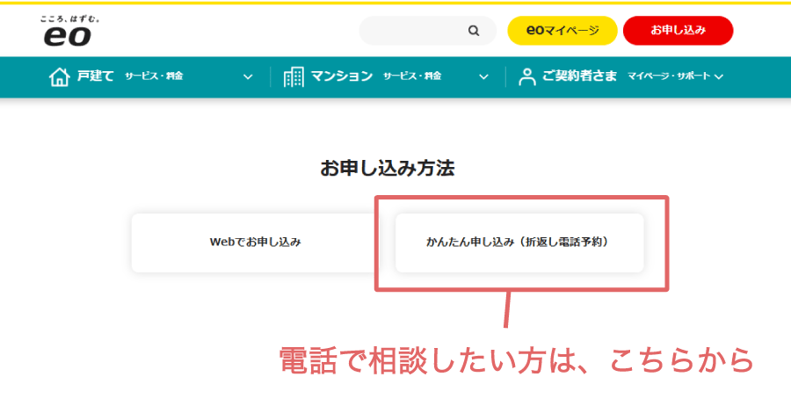Expand the 戸建て dropdown chevron

[x=248, y=76]
